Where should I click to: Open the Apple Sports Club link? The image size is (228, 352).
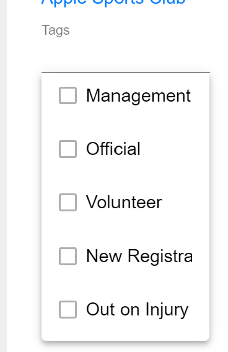pos(113,2)
